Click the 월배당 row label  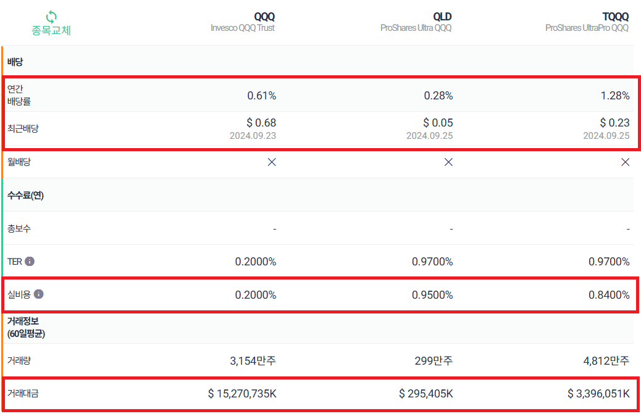19,162
